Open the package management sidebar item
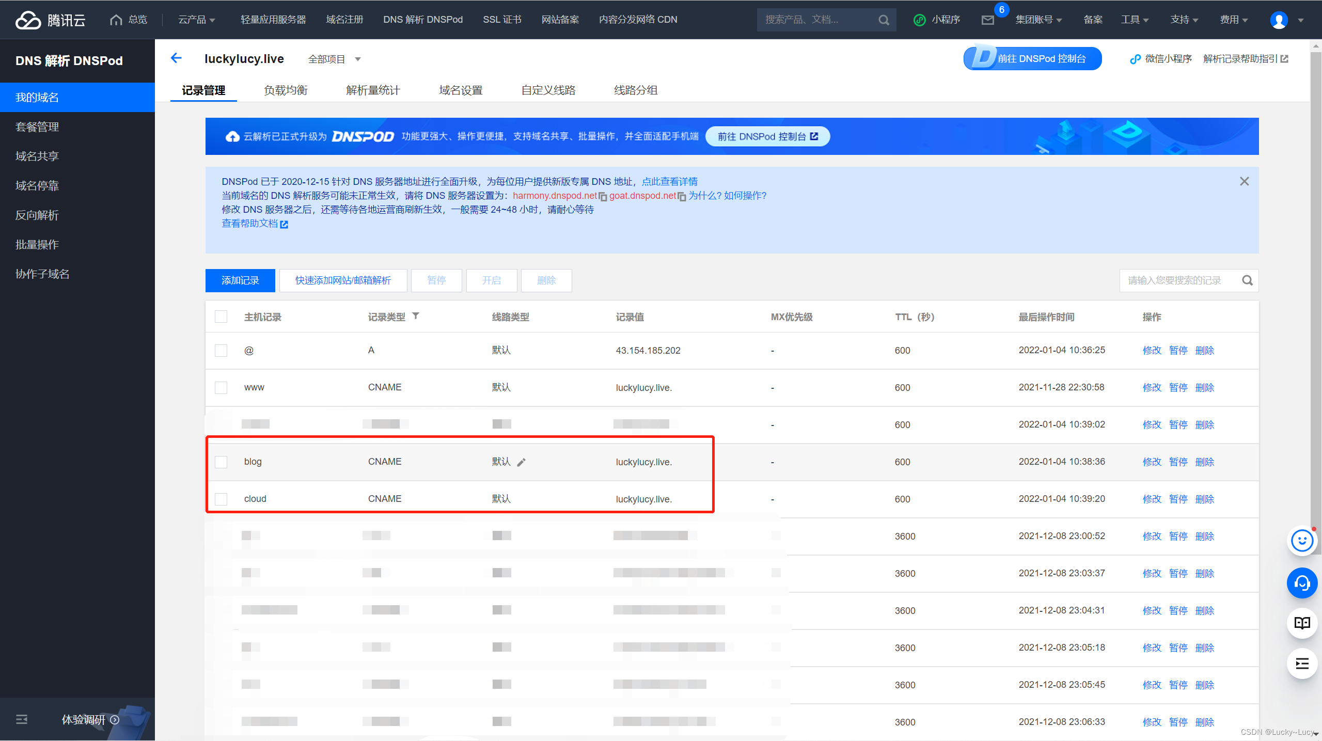This screenshot has height=741, width=1322. tap(77, 127)
